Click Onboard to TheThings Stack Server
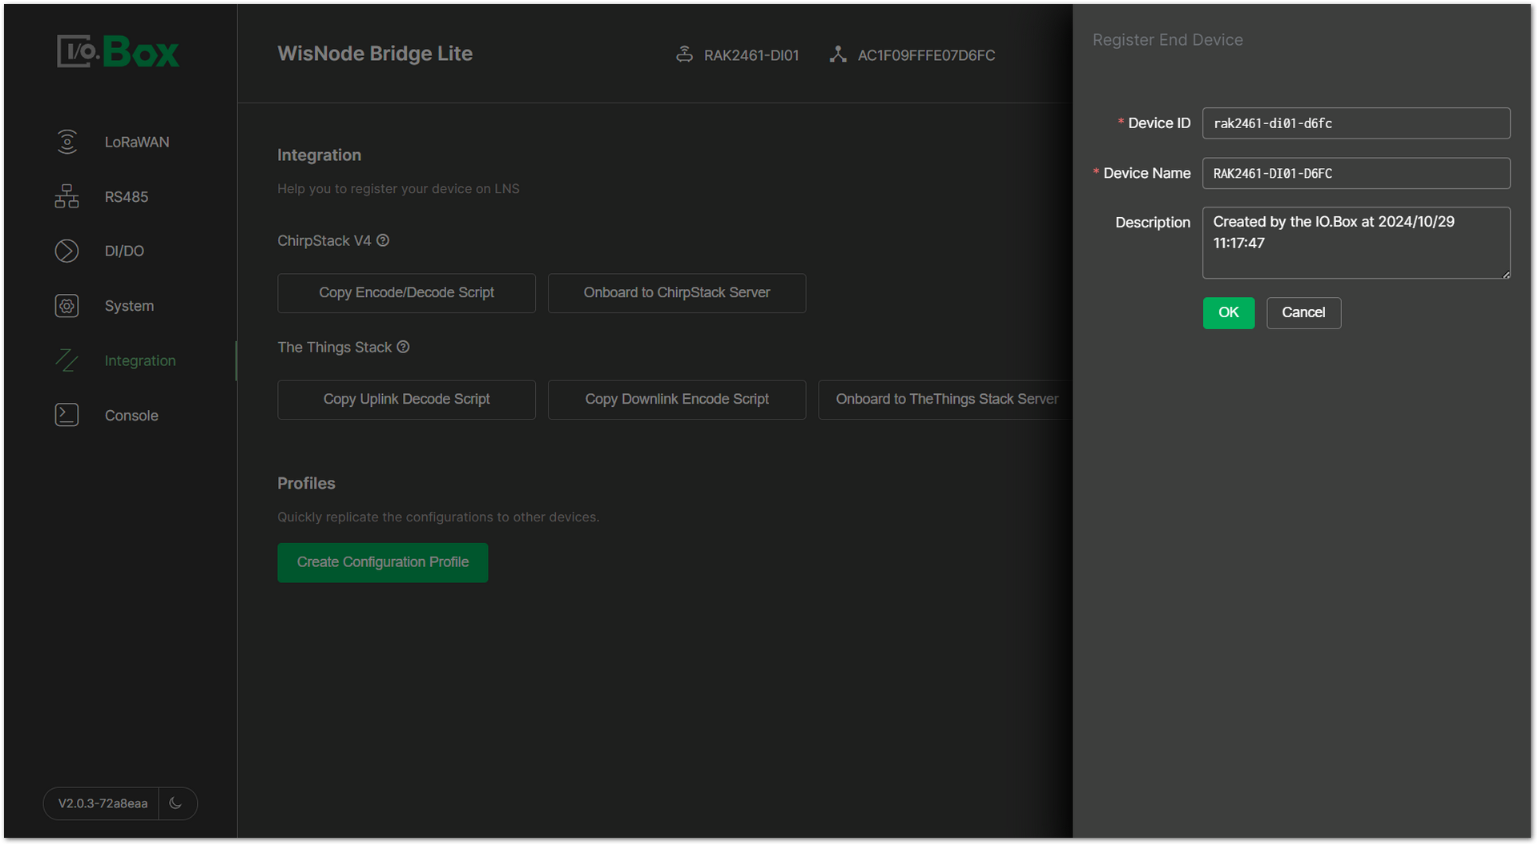Image resolution: width=1538 pixels, height=845 pixels. click(x=945, y=400)
